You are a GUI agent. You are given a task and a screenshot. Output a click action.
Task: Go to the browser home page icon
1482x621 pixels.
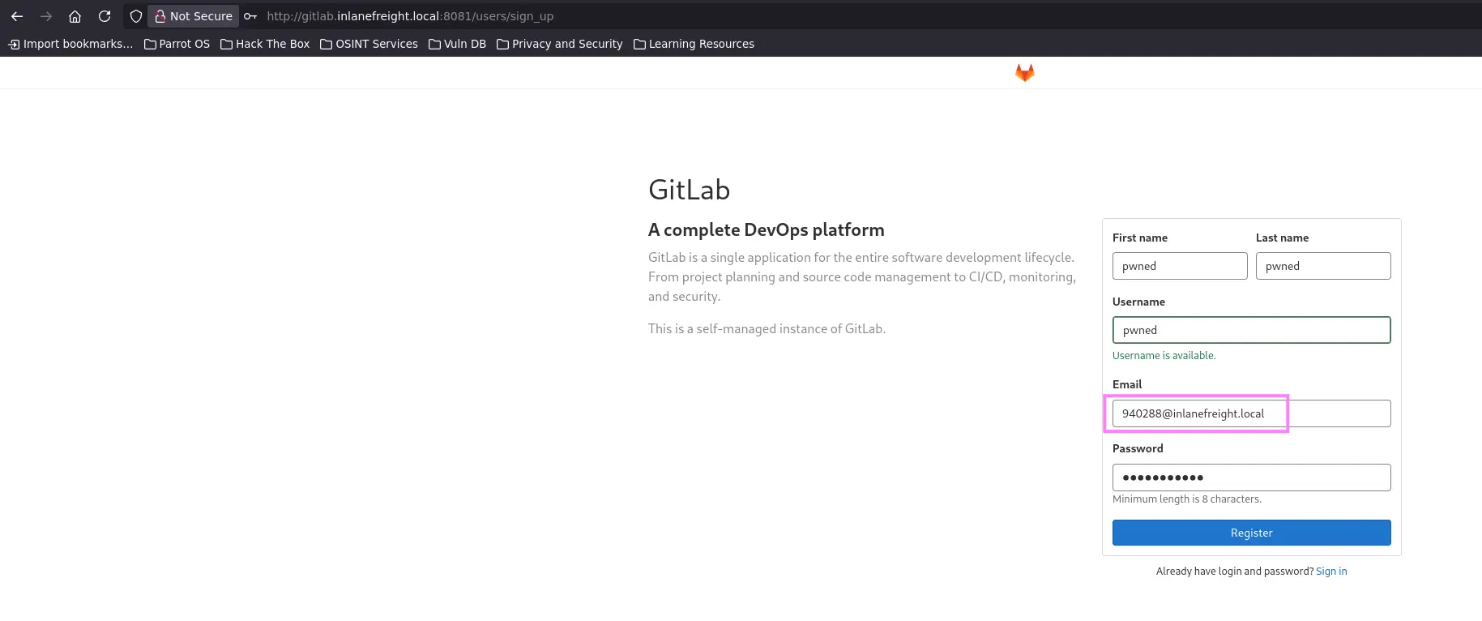75,16
